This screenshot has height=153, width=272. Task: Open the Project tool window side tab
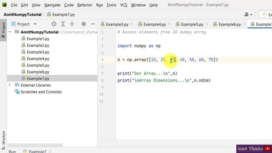click(x=3, y=30)
